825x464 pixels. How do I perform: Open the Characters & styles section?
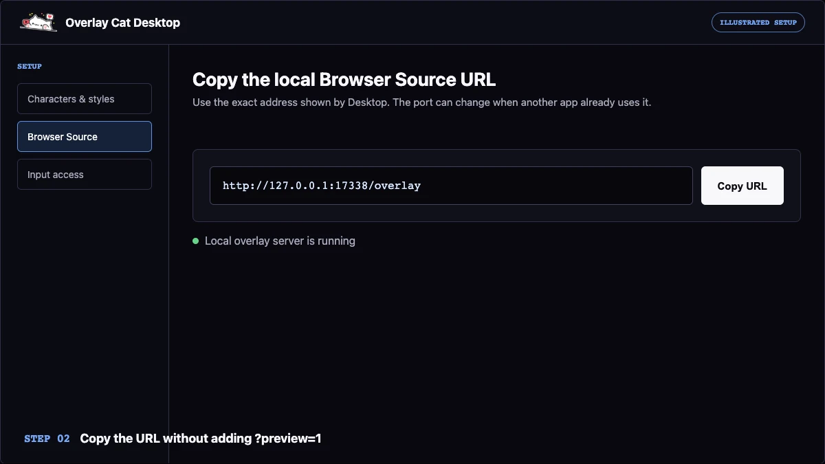pyautogui.click(x=85, y=99)
